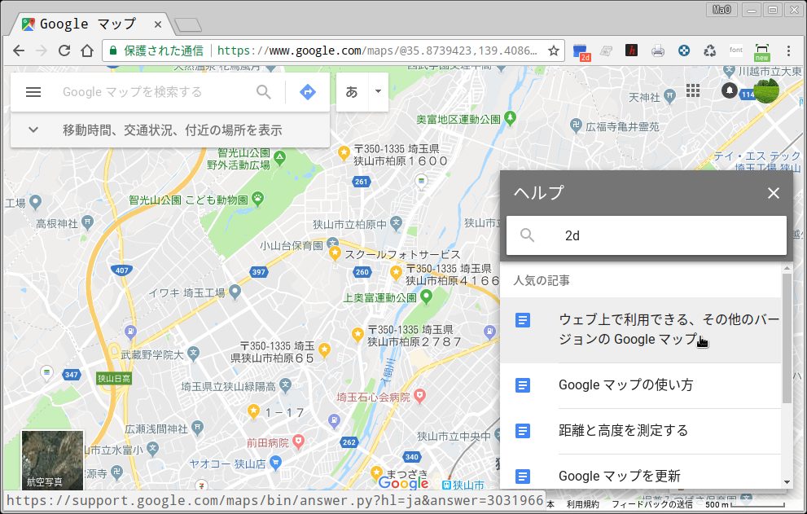
Task: Click the screenshot 'new' extension icon
Action: [761, 52]
